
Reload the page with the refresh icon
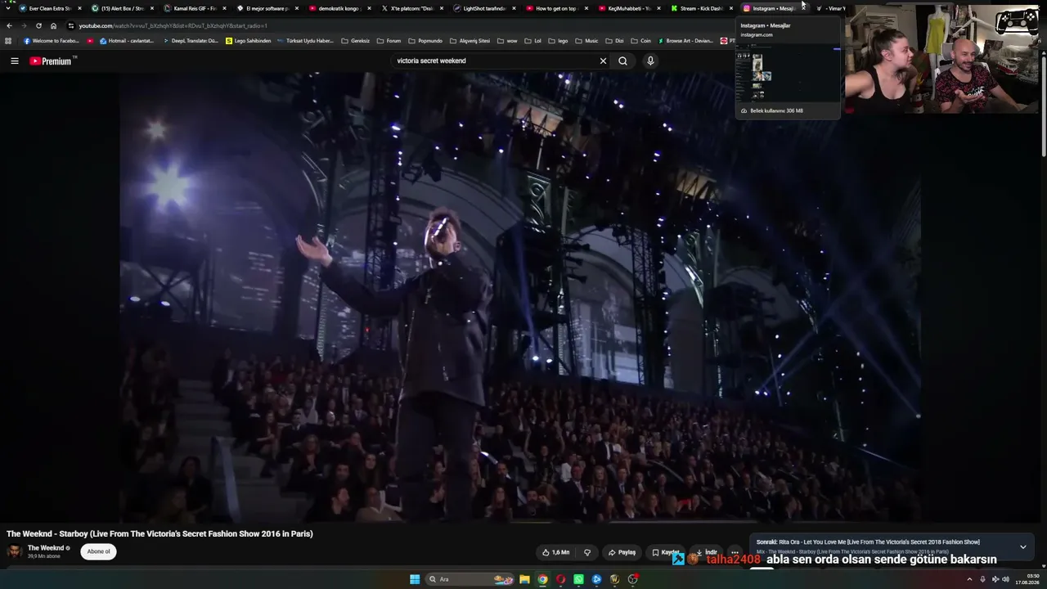[x=38, y=25]
